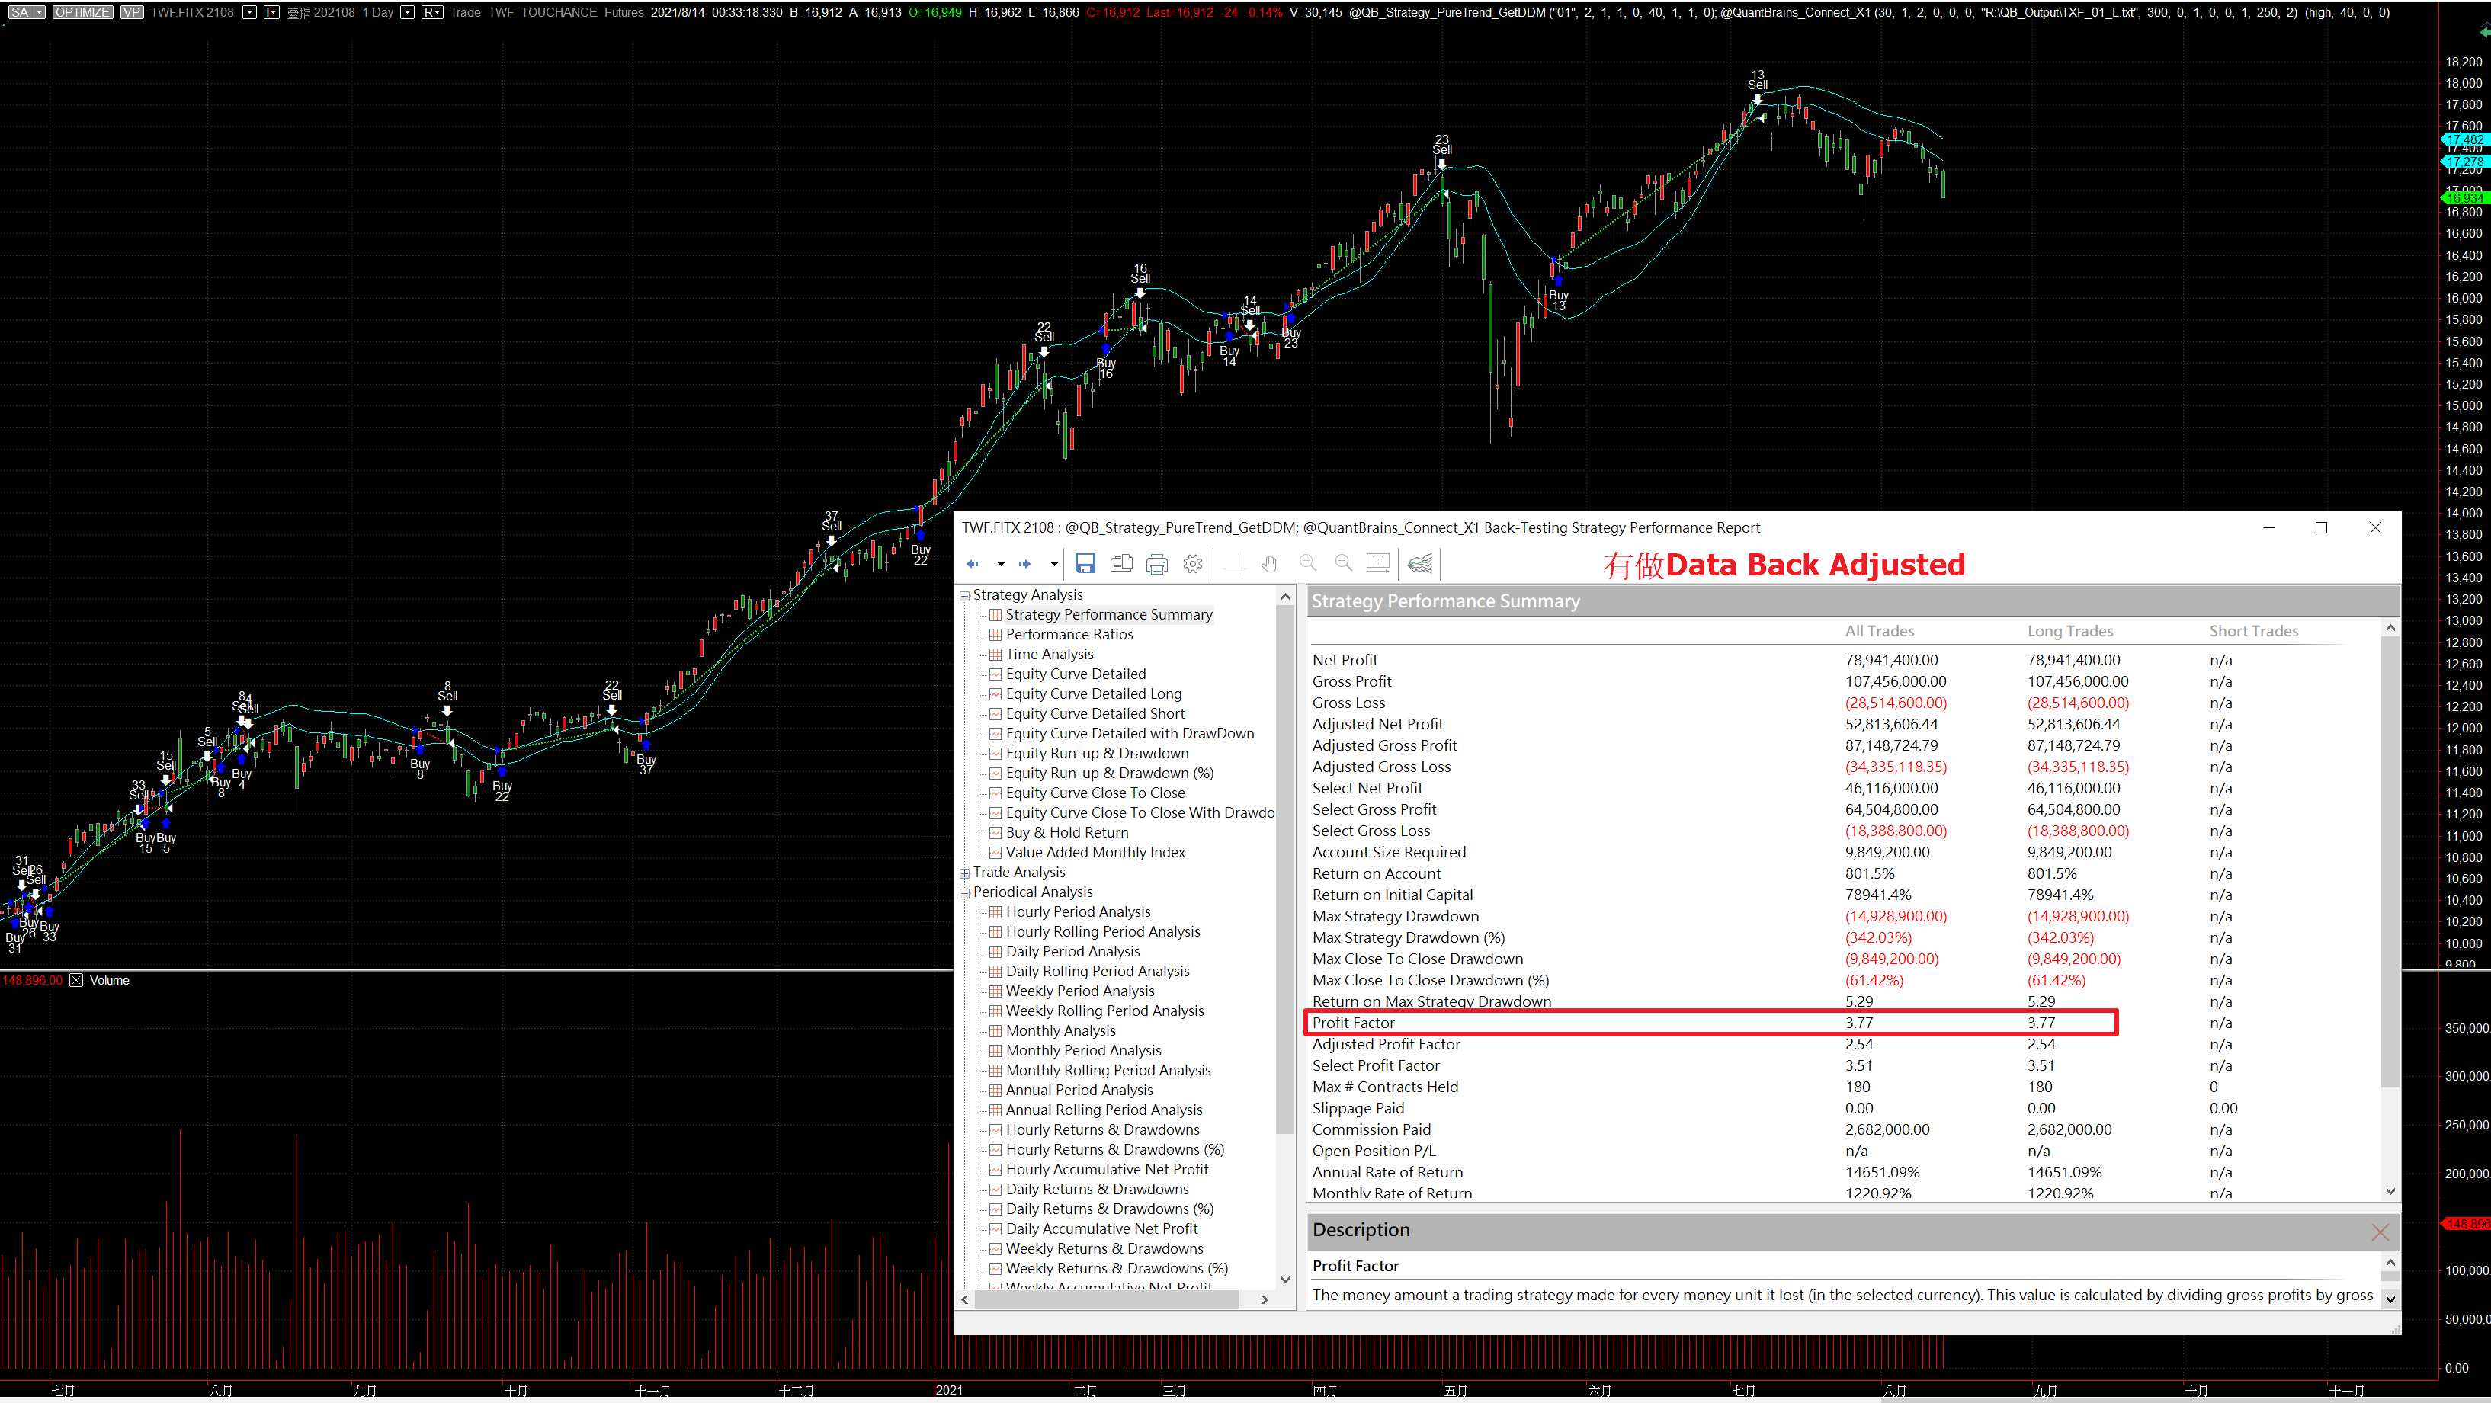
Task: Close the Description panel with X
Action: (2379, 1232)
